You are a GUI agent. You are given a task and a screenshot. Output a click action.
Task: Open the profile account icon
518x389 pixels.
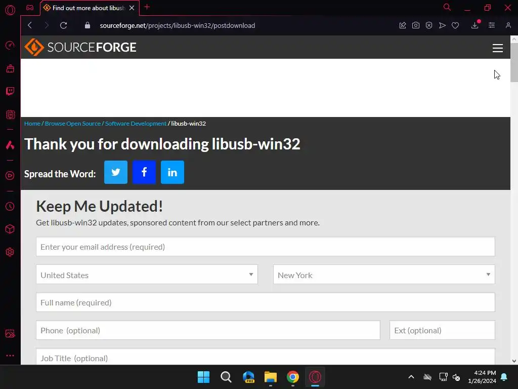508,25
